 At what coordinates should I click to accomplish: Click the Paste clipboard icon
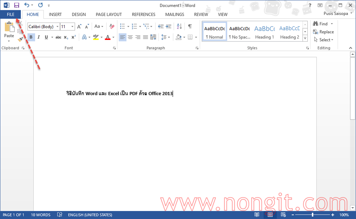(x=9, y=27)
